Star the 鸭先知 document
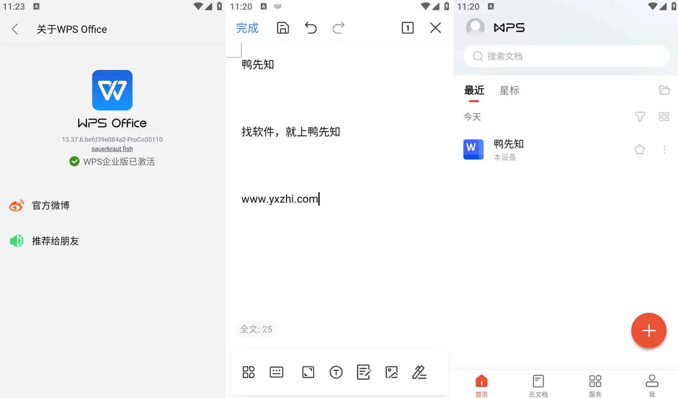Screen dimensions: 678x398 (639, 150)
